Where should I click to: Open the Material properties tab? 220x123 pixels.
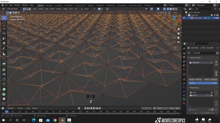tap(184, 103)
